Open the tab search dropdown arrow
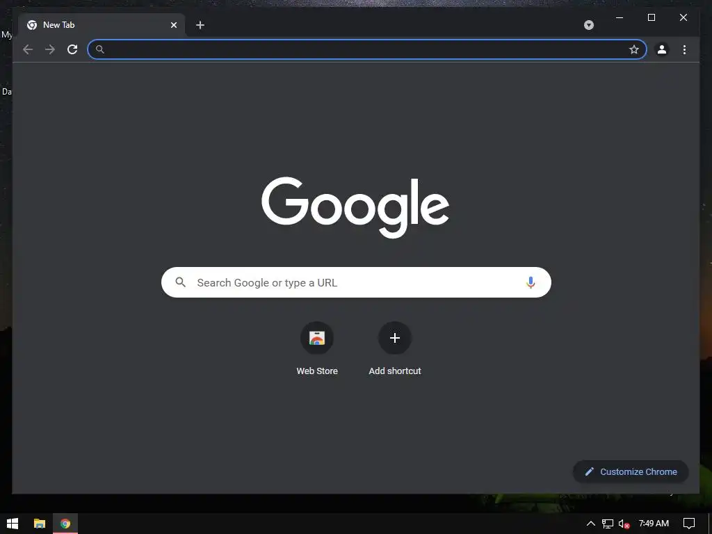Screen dimensions: 712x534 (589, 25)
